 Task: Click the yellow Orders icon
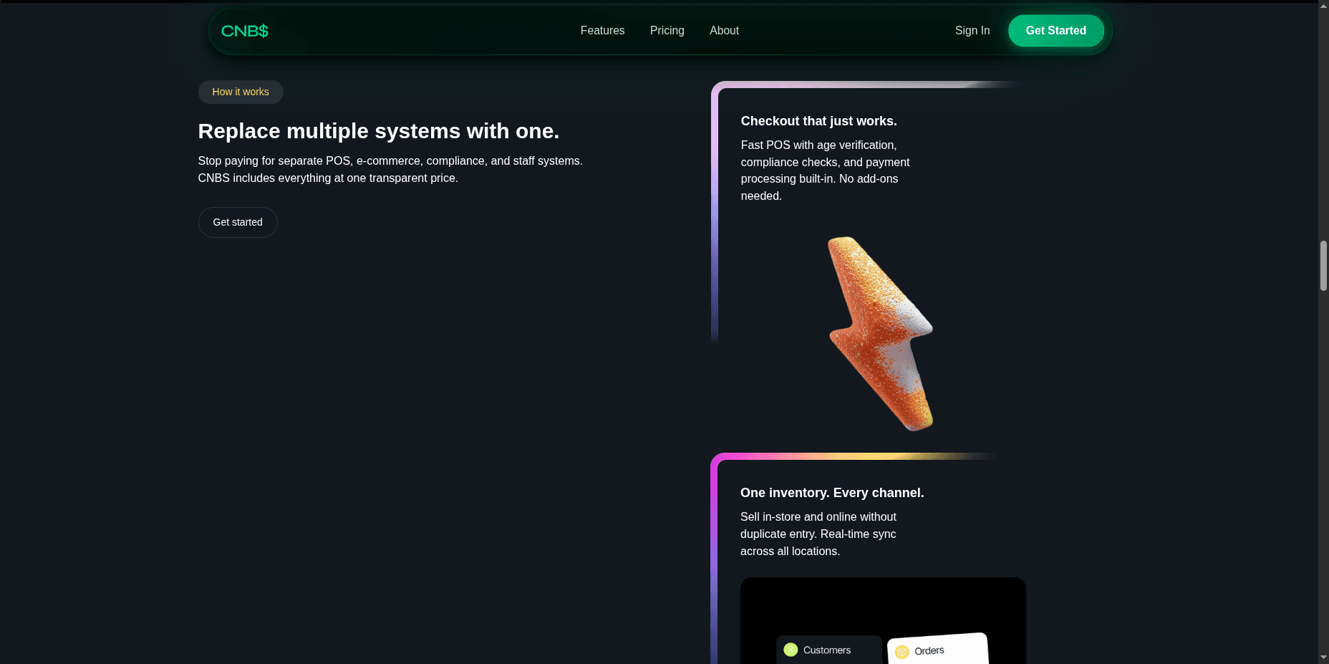tap(902, 652)
